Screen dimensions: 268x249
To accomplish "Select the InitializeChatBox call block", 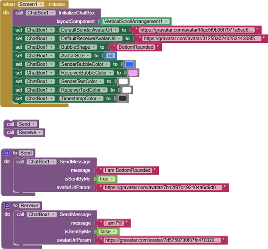I will point(56,17).
